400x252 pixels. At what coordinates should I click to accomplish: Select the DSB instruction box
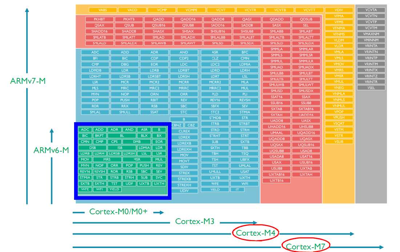click(92, 148)
